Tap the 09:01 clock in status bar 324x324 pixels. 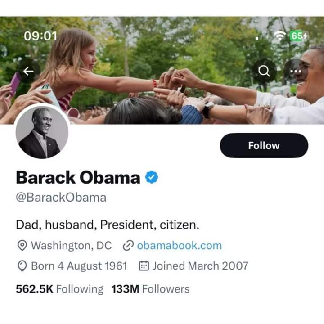(x=40, y=36)
